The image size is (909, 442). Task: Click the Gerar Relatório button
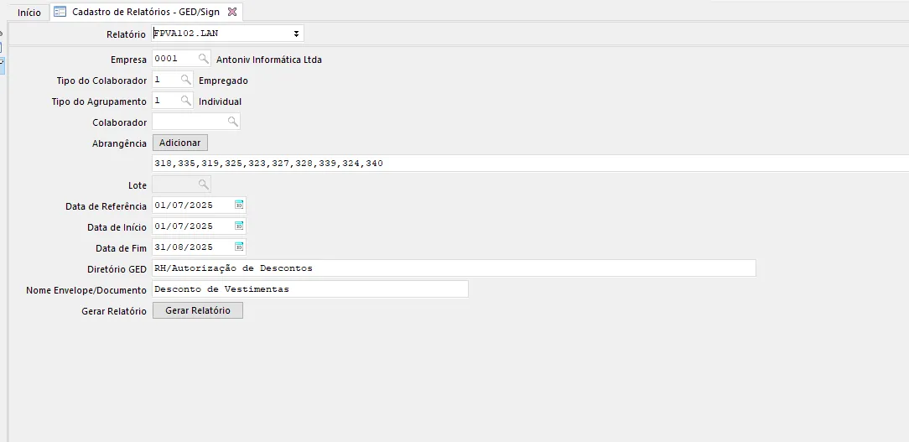pyautogui.click(x=198, y=310)
